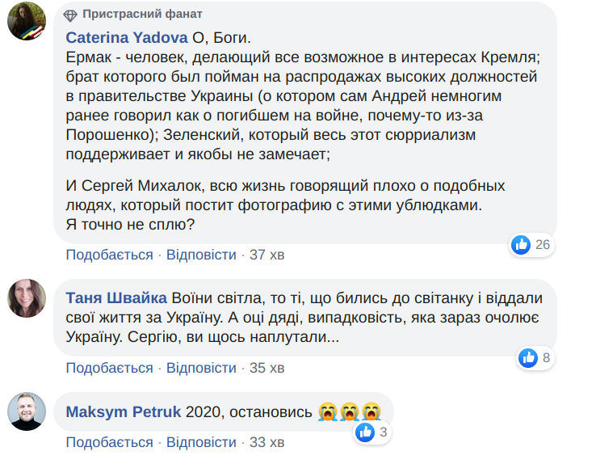
Task: Like Таня Швайка's comment via Подобається
Action: 109,368
